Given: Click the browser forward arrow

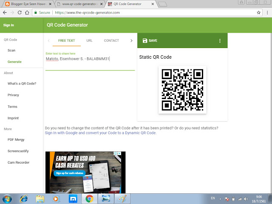Looking at the screenshot, I should point(12,12).
